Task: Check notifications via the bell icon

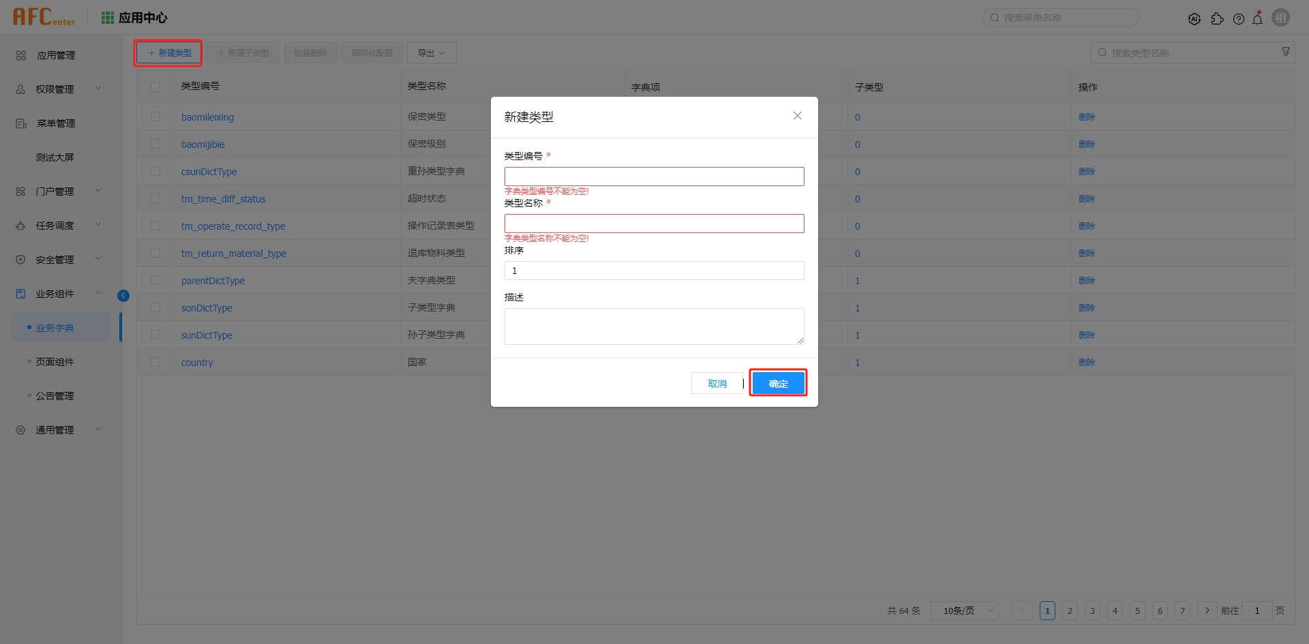Action: pos(1258,18)
